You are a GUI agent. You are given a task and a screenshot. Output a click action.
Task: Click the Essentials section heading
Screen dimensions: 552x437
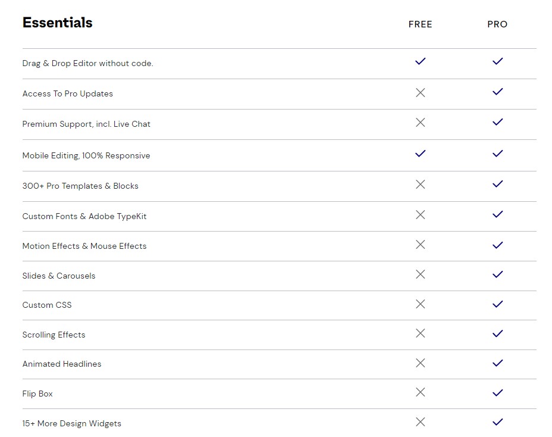(57, 23)
